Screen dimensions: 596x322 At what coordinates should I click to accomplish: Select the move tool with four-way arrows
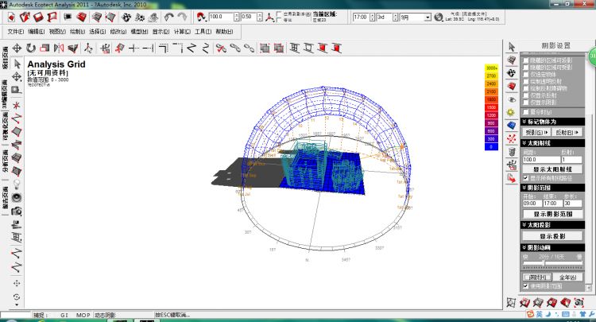point(17,48)
